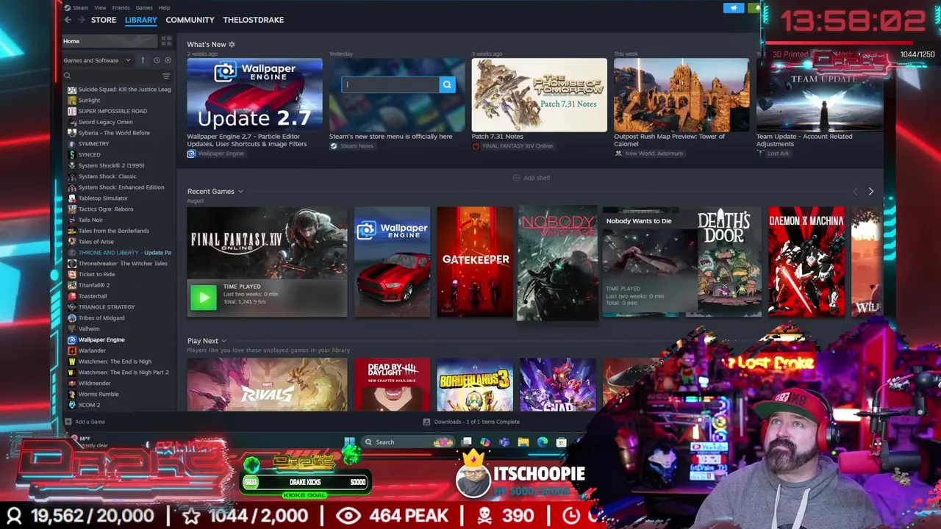Switch library to grid collections view
Screen dimensions: 941x529
click(x=166, y=41)
